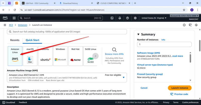Edit the Number of instances field
Screen dimensions: 201x105
point(164,44)
